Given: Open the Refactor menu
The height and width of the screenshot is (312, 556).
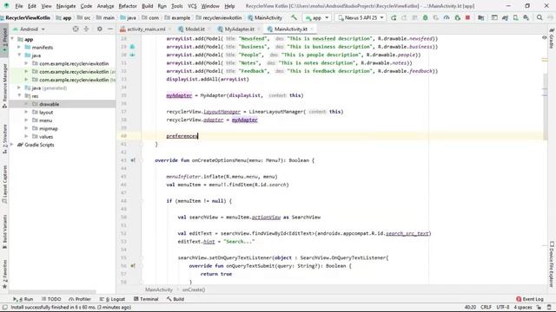Looking at the screenshot, I should click(x=128, y=6).
